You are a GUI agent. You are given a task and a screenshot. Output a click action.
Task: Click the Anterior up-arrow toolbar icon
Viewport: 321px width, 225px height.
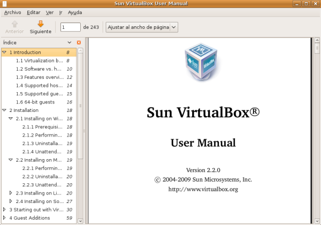[14, 24]
